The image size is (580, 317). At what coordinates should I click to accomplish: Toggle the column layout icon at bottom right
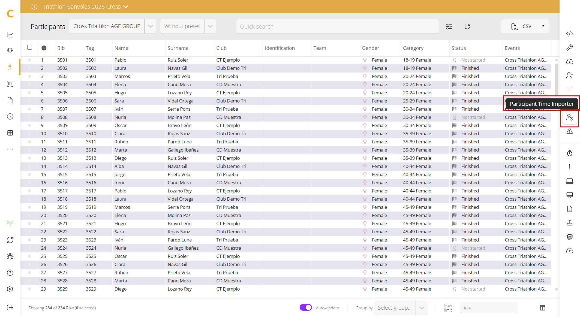pyautogui.click(x=543, y=308)
